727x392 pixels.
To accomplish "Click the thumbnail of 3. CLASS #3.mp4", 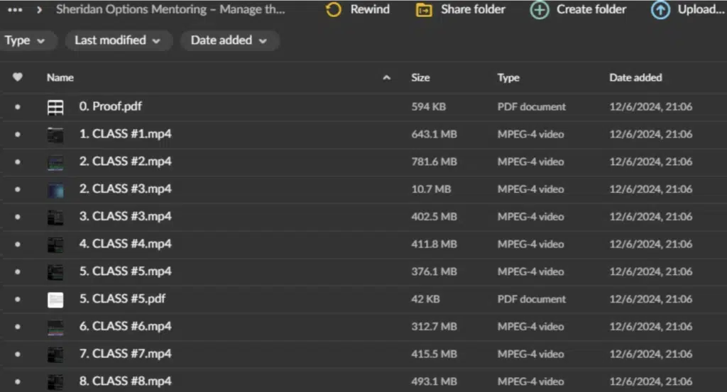I will tap(55, 218).
